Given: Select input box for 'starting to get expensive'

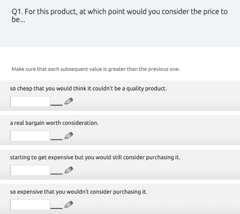Looking at the screenshot, I should 30,170.
